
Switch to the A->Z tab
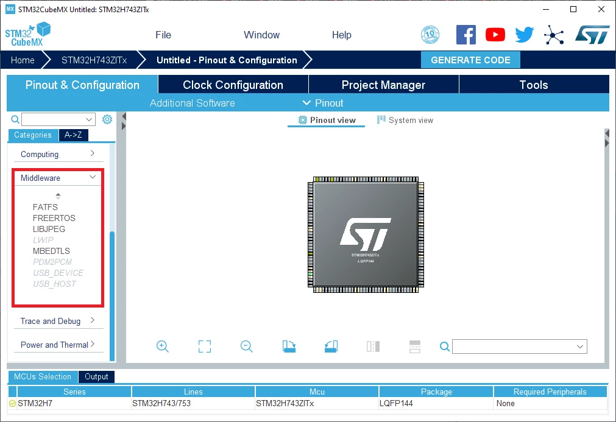(74, 135)
